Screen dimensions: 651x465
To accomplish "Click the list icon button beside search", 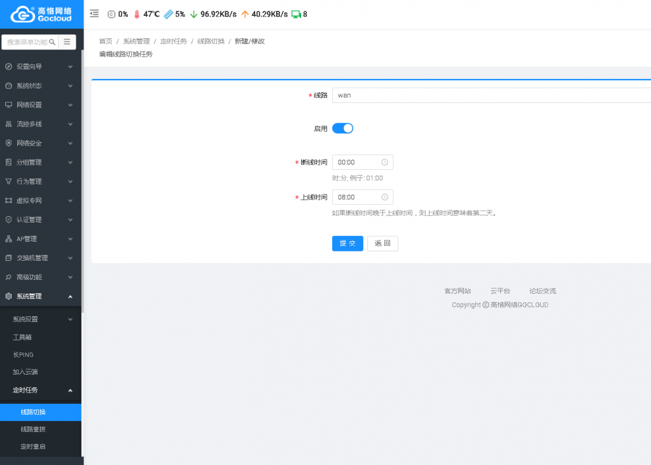I will [x=67, y=42].
